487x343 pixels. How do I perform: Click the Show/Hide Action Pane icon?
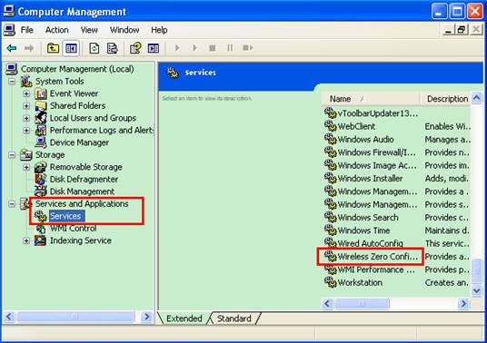(x=154, y=48)
